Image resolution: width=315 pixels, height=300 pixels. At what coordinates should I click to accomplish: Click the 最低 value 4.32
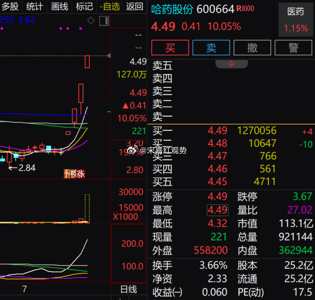(x=217, y=223)
